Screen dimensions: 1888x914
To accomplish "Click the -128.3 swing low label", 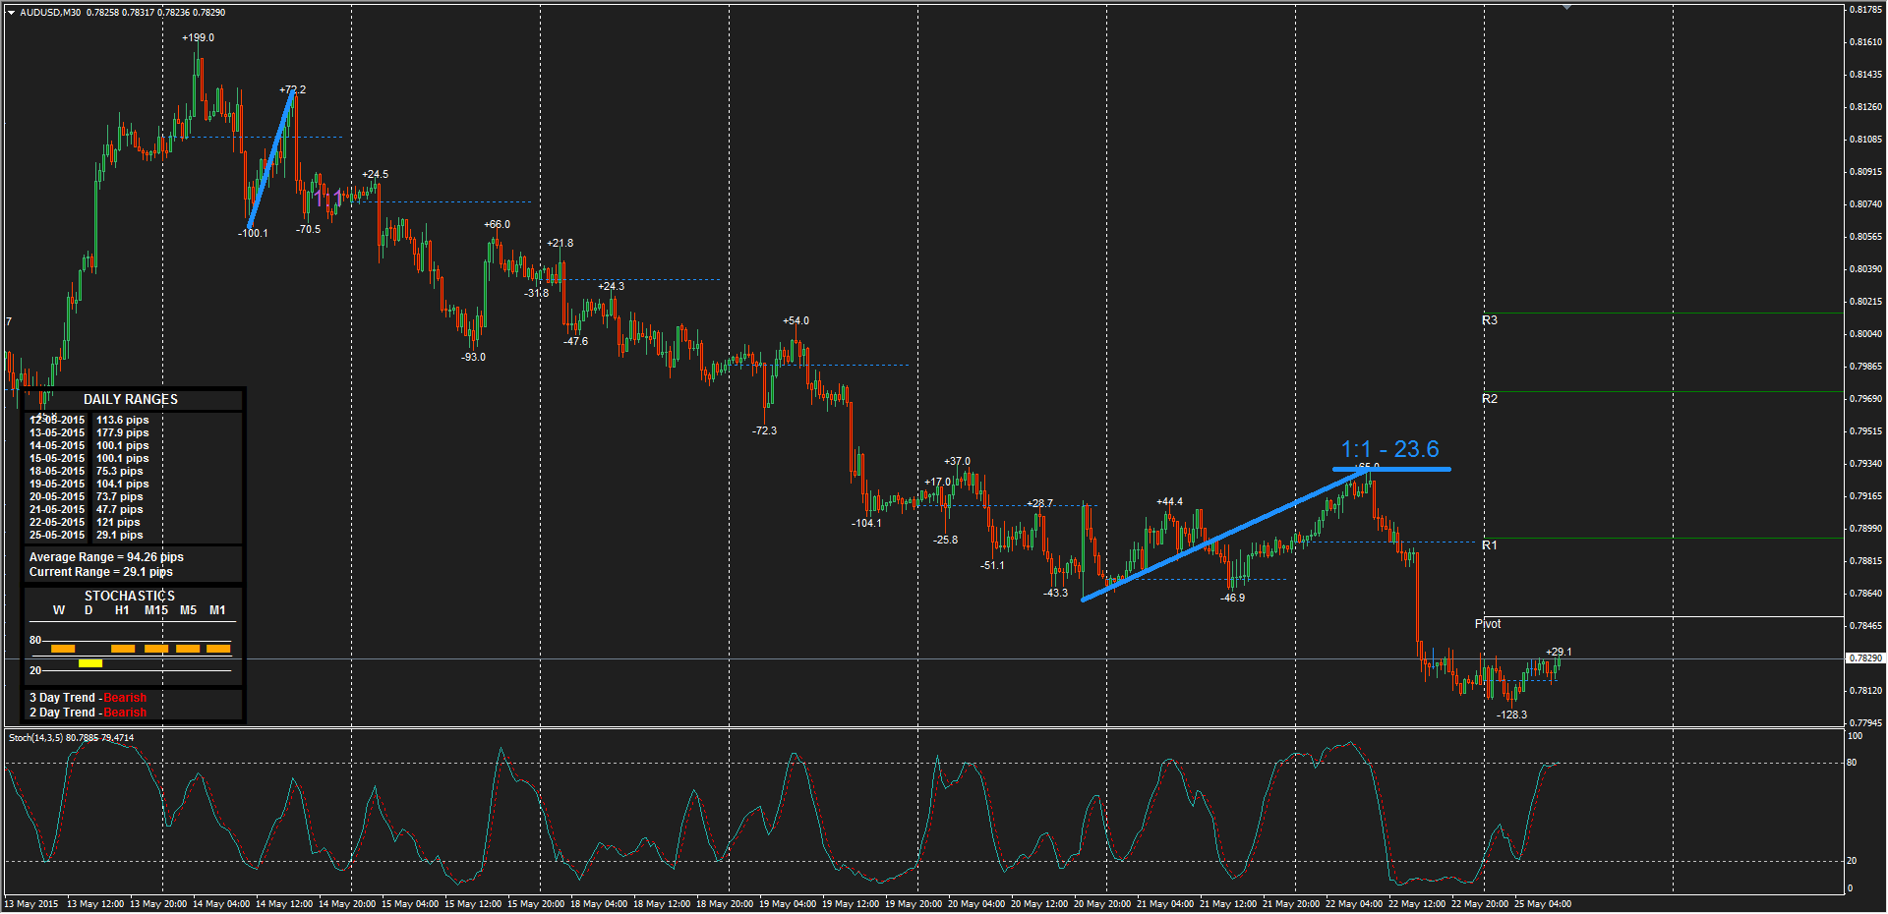I will point(1511,715).
